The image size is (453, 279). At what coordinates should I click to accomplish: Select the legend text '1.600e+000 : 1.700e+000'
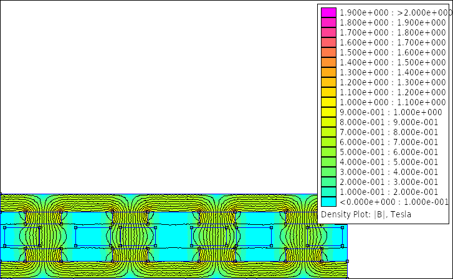pyautogui.click(x=393, y=42)
